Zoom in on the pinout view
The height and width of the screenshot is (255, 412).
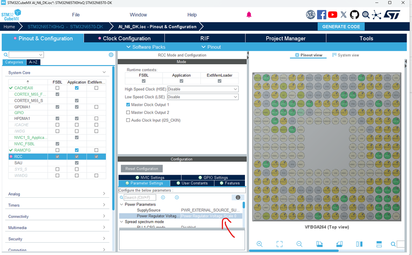coord(259,244)
